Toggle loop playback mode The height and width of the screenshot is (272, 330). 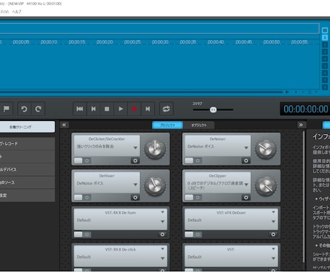(166, 109)
